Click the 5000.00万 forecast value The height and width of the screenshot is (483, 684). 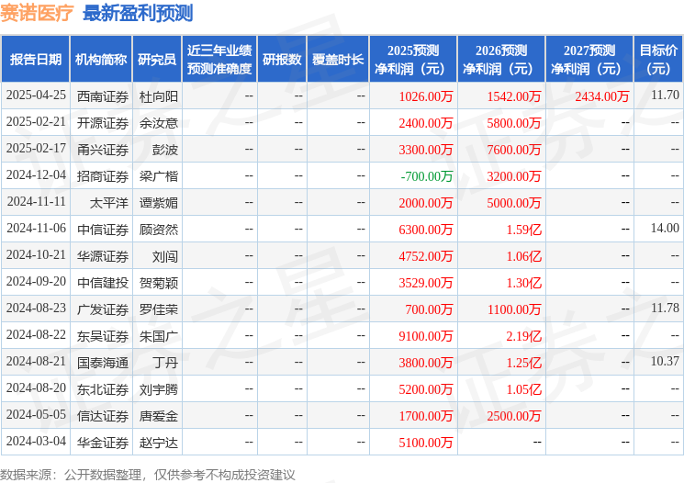coord(513,203)
